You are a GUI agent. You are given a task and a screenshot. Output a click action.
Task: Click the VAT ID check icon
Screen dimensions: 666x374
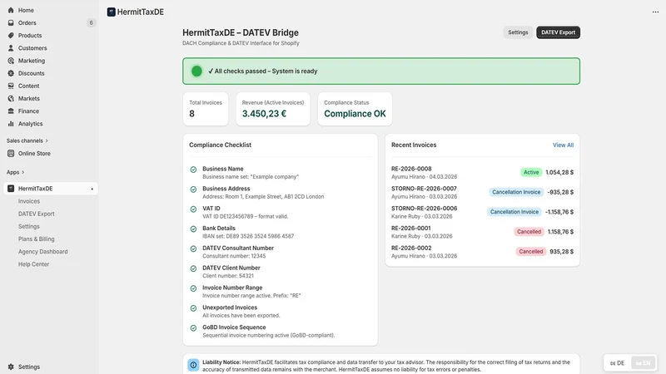coord(193,209)
